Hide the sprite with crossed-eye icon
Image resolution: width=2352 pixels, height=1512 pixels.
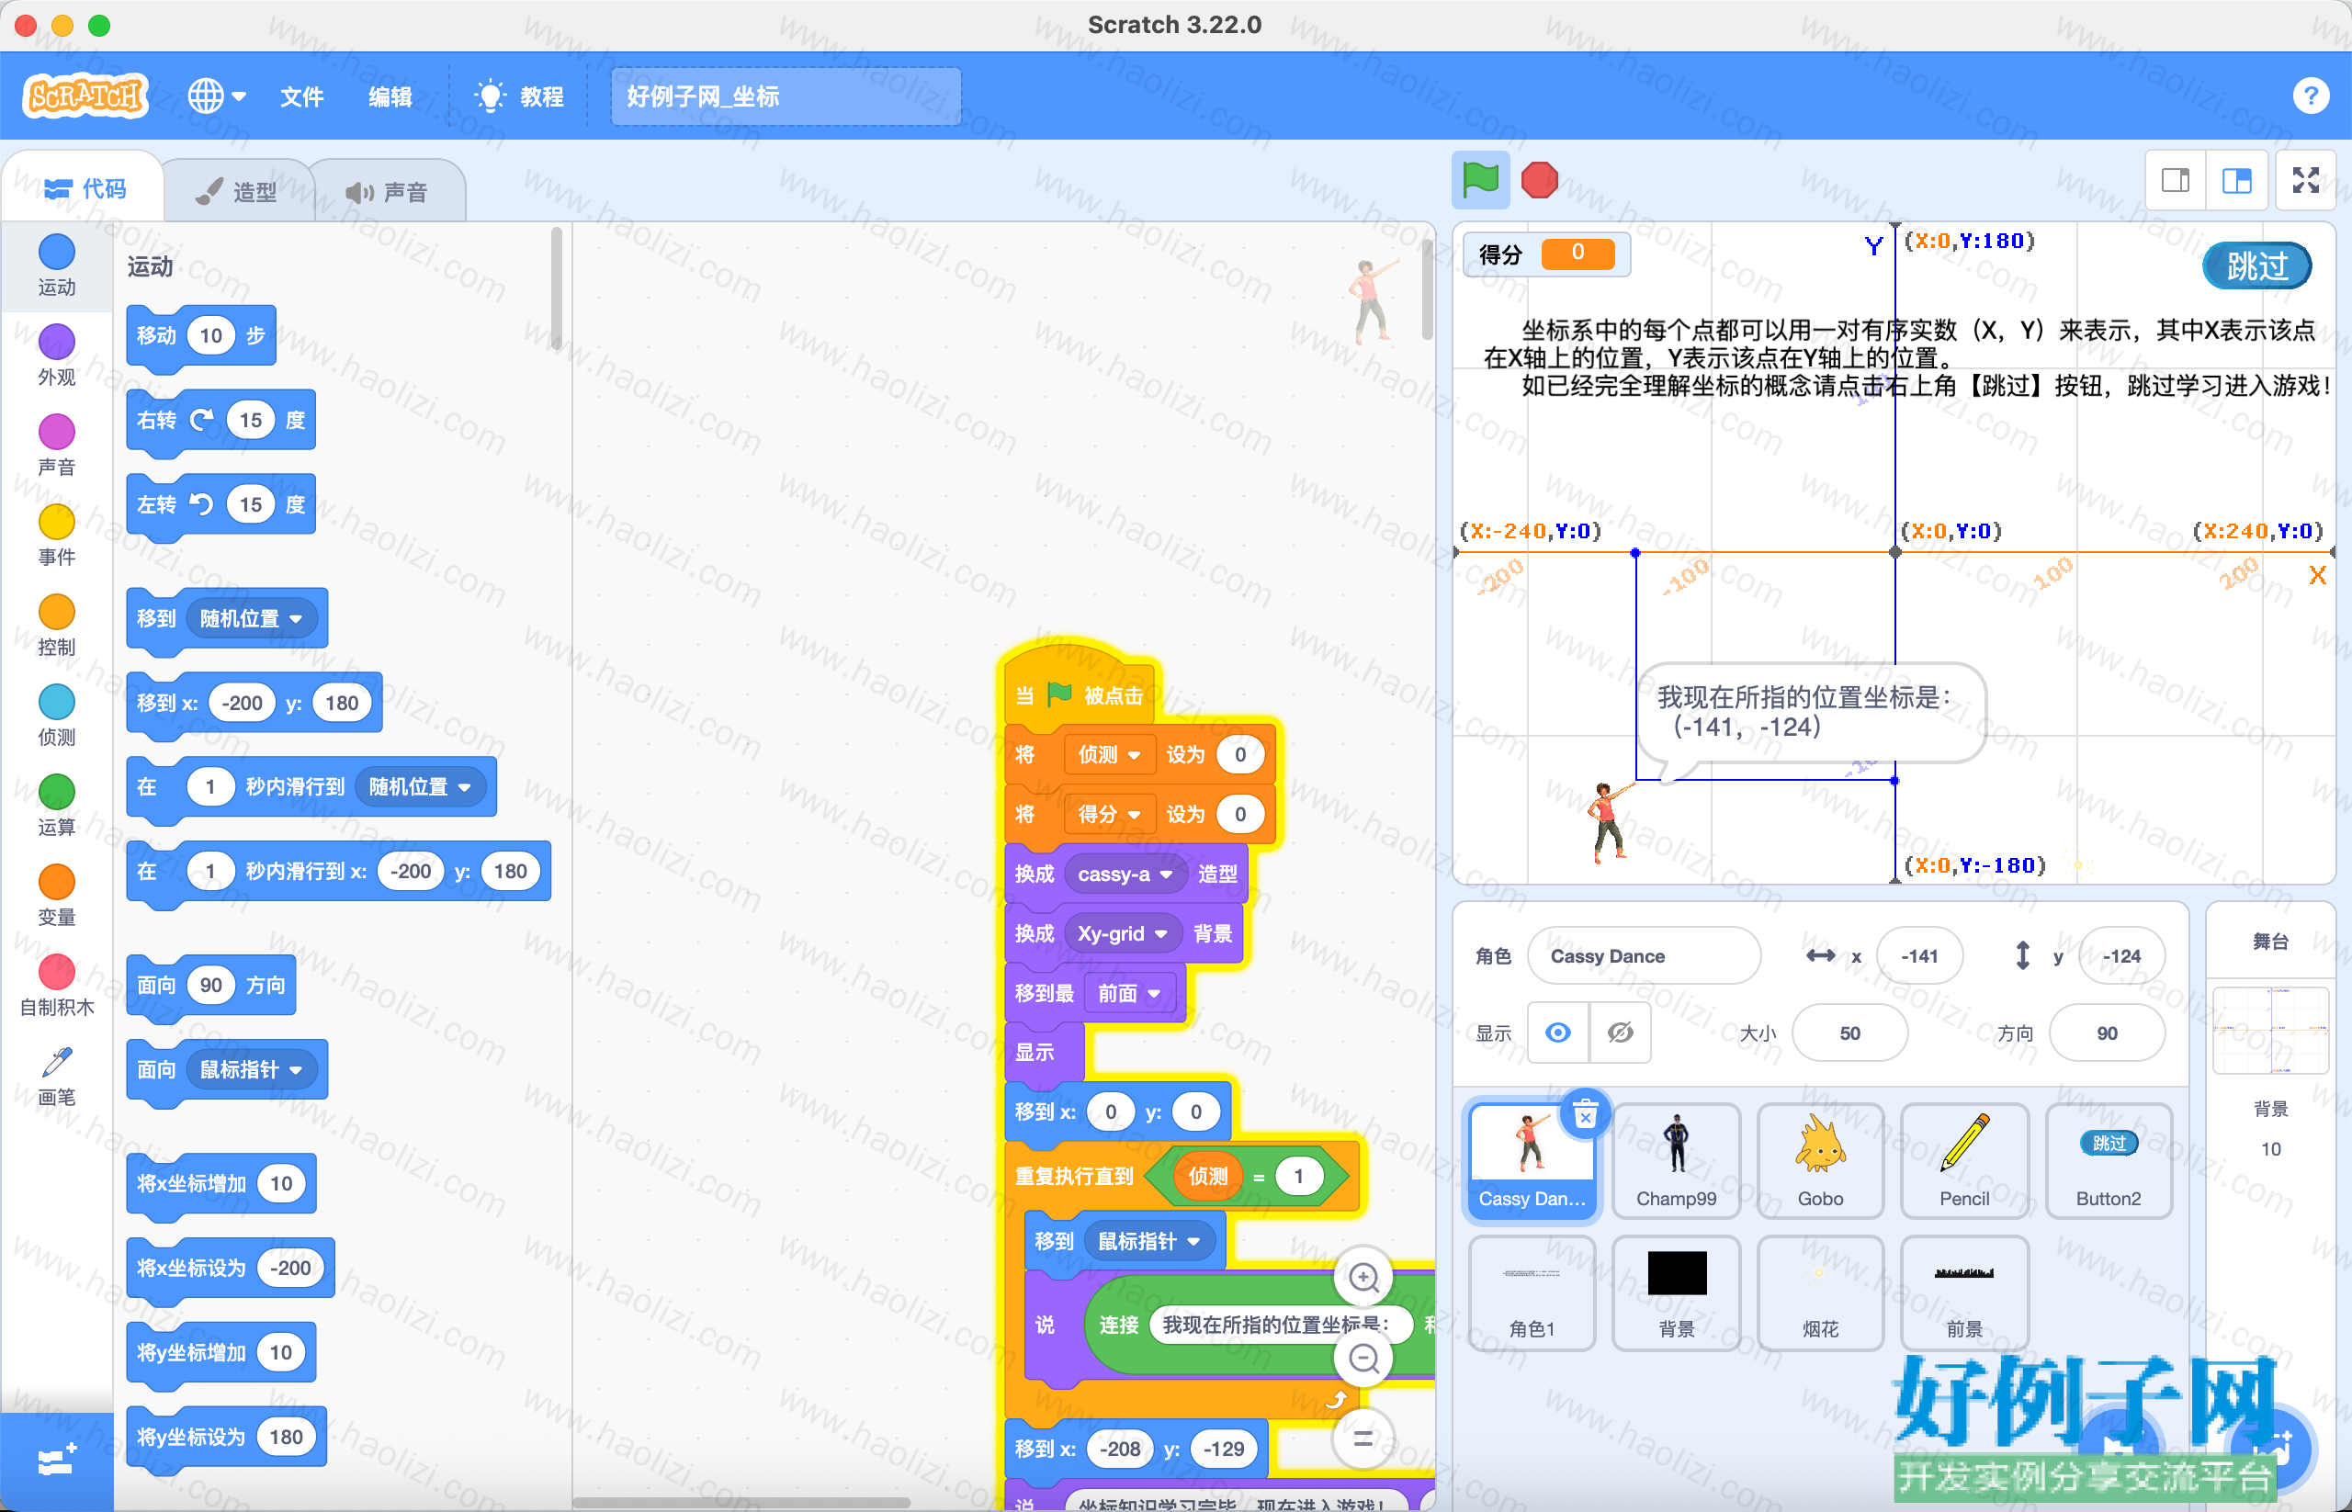tap(1620, 1032)
